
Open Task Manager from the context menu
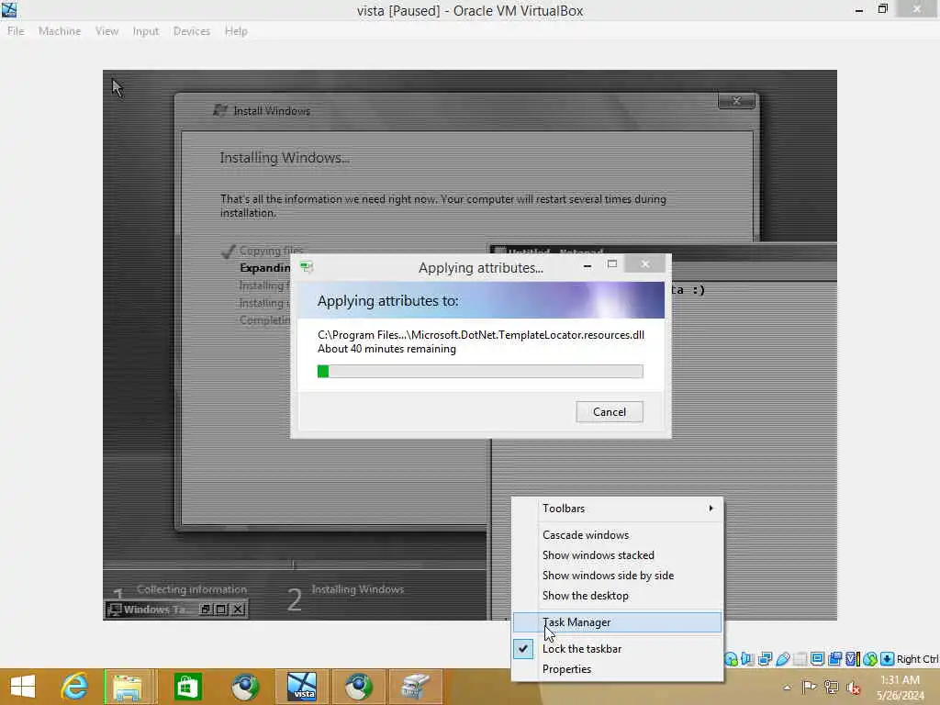(618, 622)
